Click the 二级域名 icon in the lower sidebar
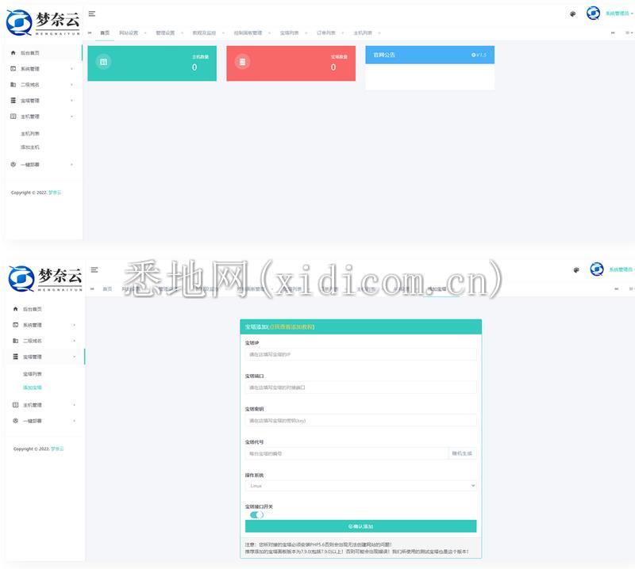The image size is (635, 569). [x=15, y=341]
